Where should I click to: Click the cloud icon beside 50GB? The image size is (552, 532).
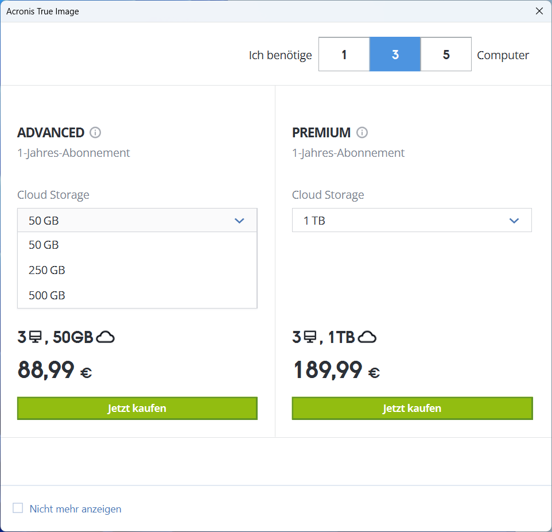click(105, 337)
